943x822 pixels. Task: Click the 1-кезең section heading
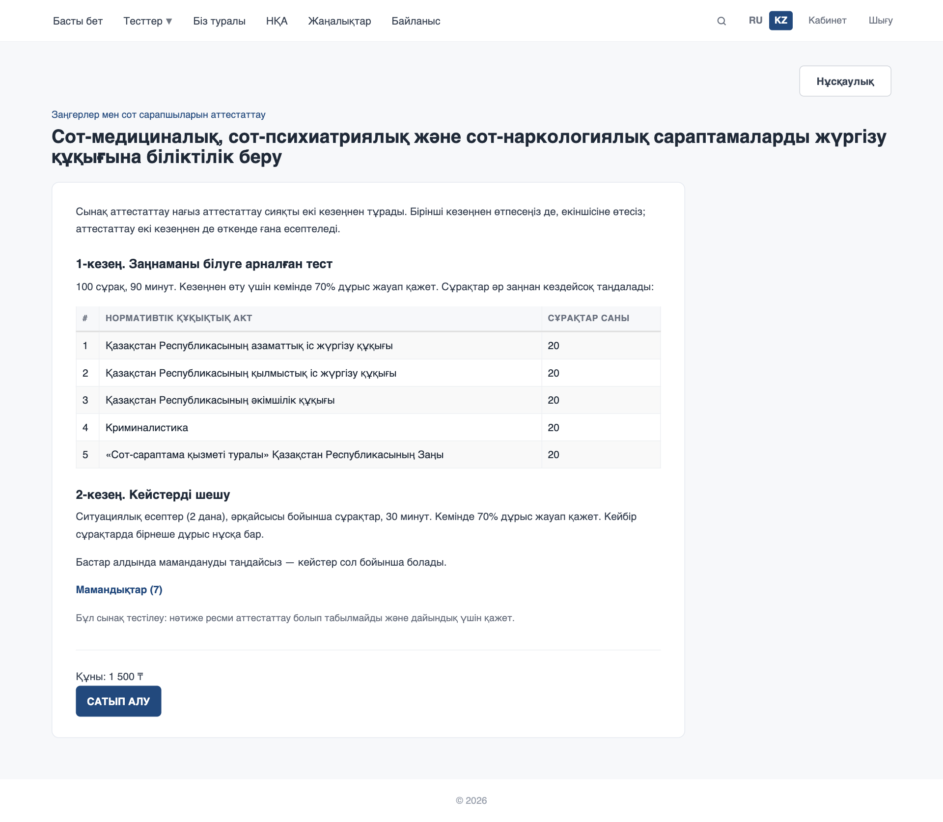click(204, 264)
